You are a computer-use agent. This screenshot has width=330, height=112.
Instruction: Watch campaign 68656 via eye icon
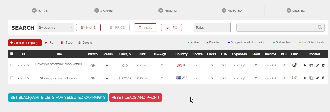pos(93,66)
